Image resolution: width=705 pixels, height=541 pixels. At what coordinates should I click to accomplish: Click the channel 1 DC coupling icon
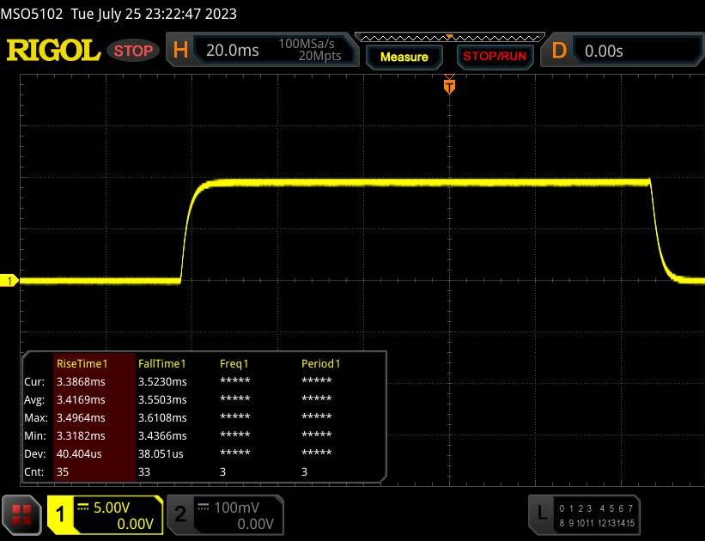(x=82, y=507)
